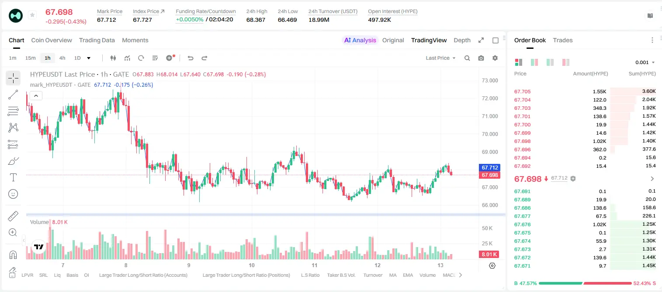Open the 1D timeframe dropdown arrow

coord(89,58)
